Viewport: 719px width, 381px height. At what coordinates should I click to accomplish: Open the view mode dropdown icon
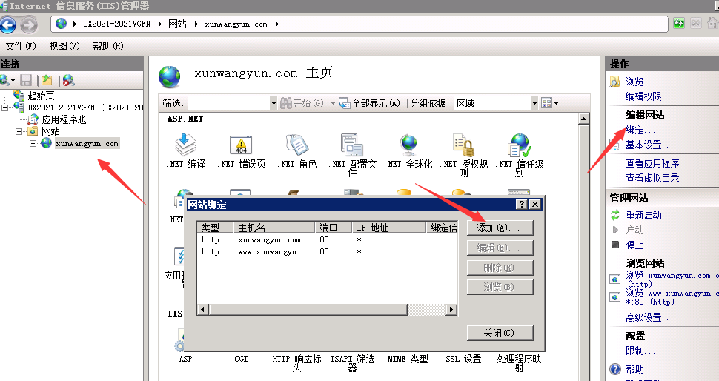(549, 103)
